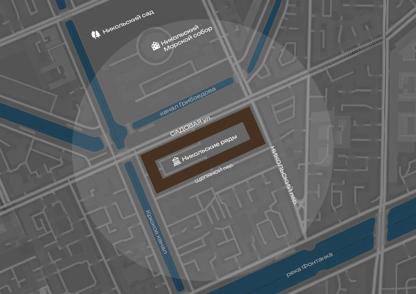Image resolution: width=416 pixels, height=294 pixels.
Task: Click the museum icon beside Никольские ряды
Action: click(x=177, y=161)
